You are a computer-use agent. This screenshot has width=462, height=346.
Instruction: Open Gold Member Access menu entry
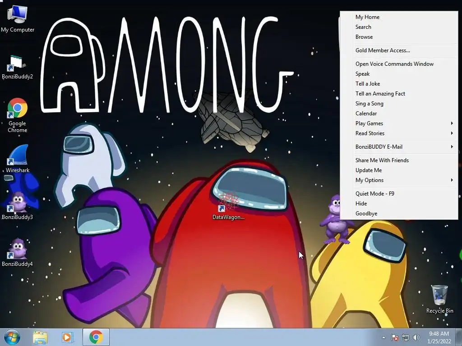pyautogui.click(x=399, y=50)
